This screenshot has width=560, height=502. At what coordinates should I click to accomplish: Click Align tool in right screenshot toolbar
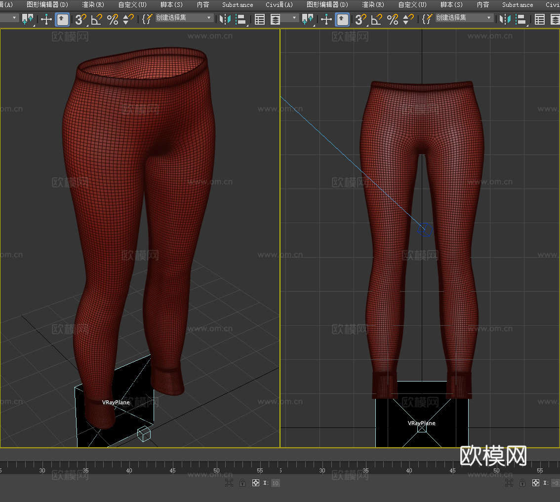coord(521,19)
